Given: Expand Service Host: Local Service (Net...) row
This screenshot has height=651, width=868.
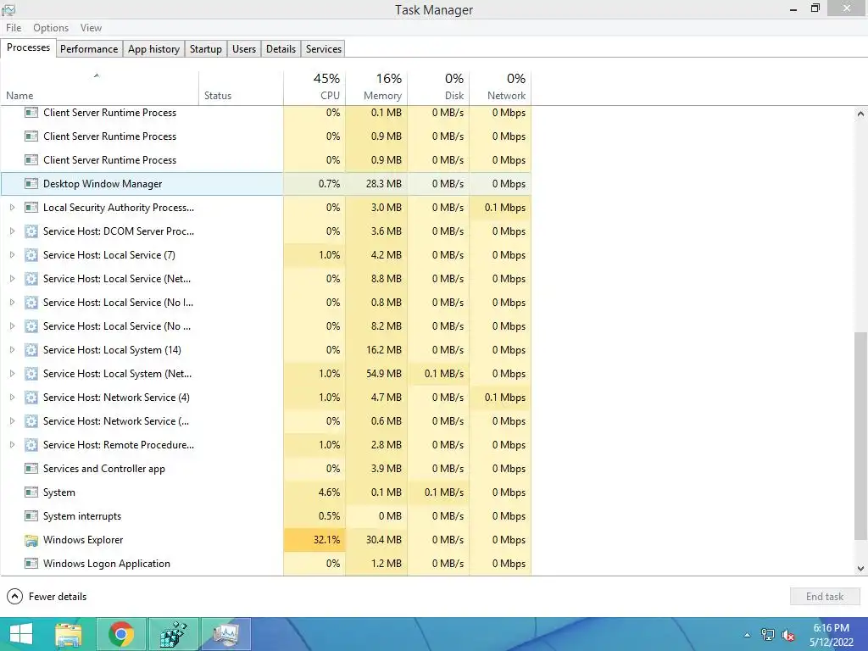Looking at the screenshot, I should click(x=12, y=278).
